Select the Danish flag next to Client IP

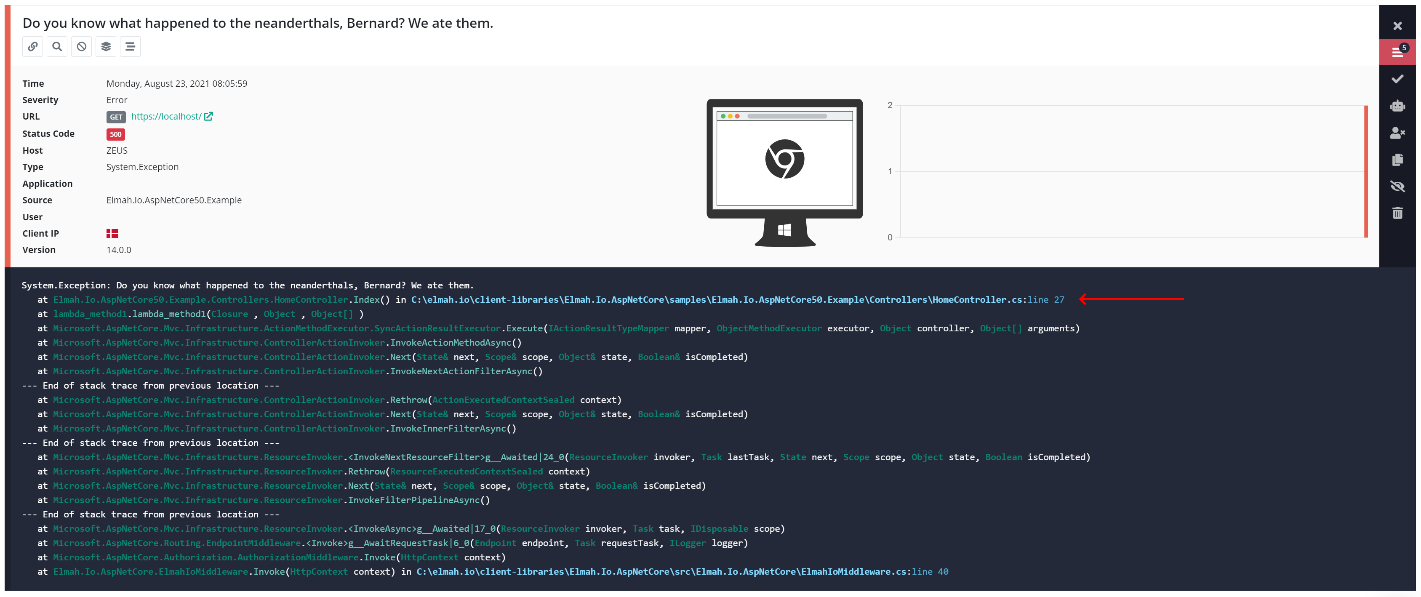click(x=112, y=233)
